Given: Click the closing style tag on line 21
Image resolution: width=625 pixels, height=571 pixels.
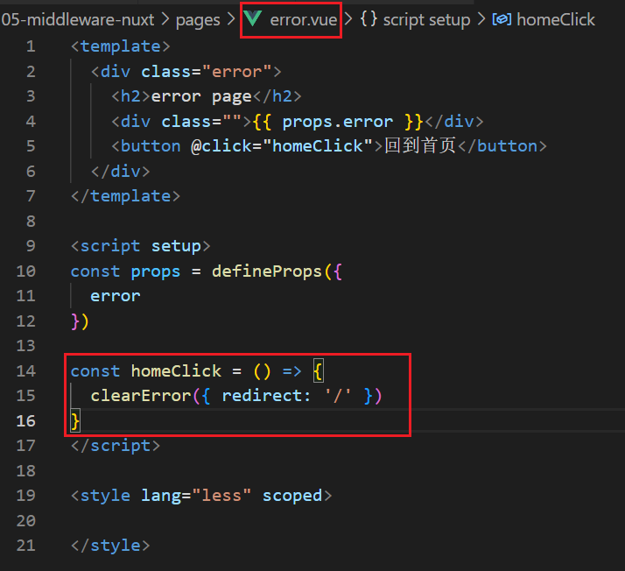Looking at the screenshot, I should [x=110, y=546].
